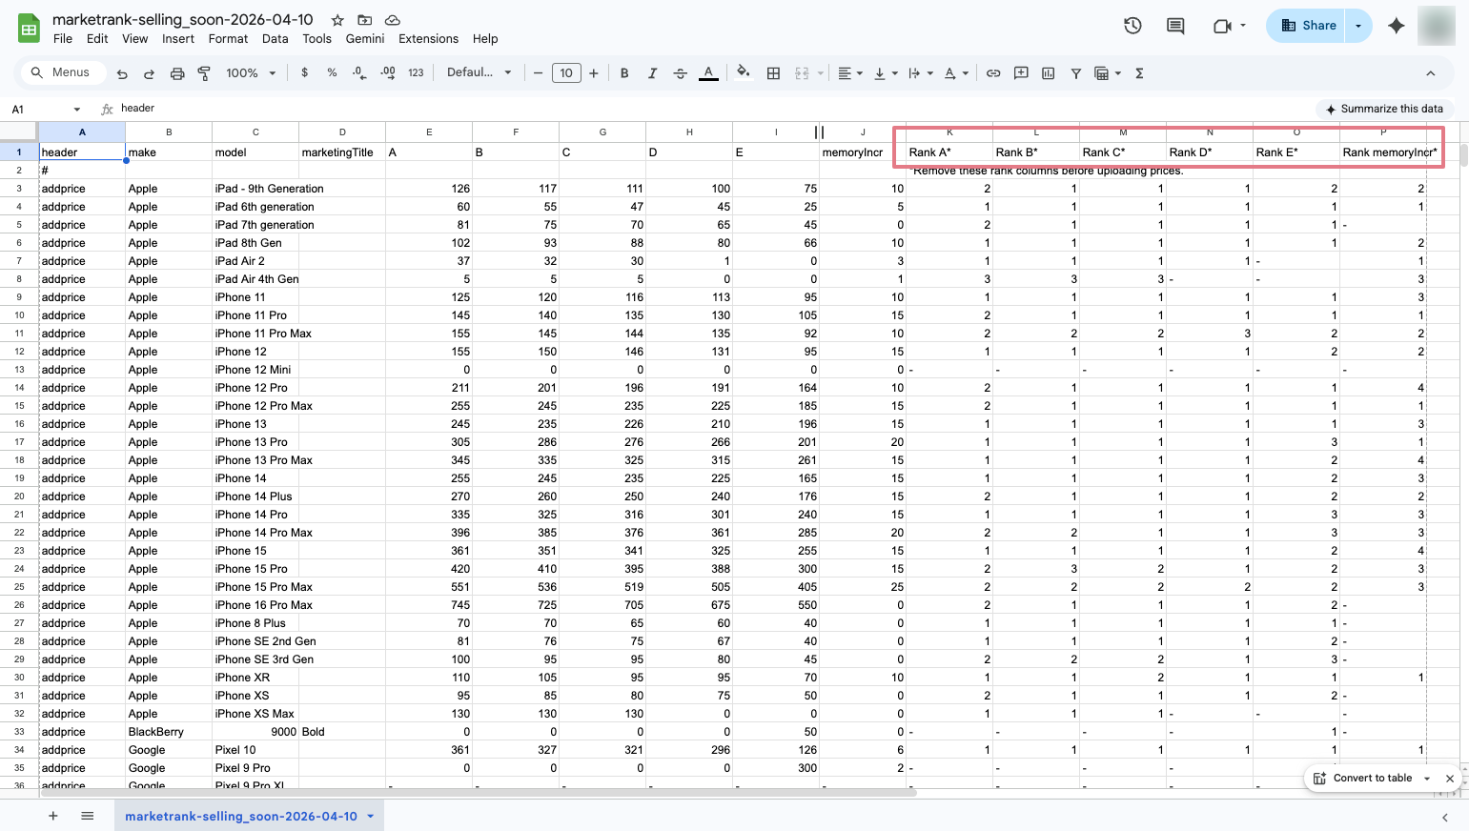The width and height of the screenshot is (1469, 831).
Task: Open text wrapping dropdown
Action: (921, 73)
